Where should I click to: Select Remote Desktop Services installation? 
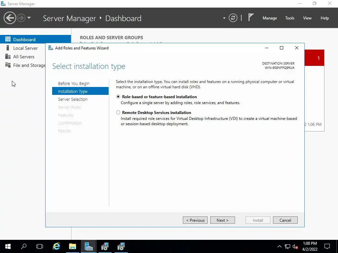(118, 112)
